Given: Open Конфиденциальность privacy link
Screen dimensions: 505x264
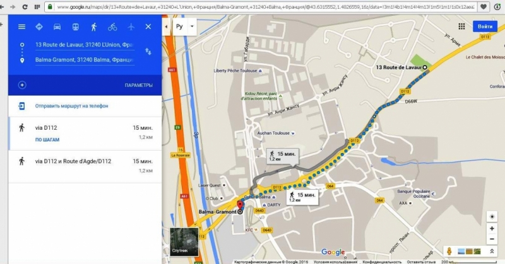Looking at the screenshot, I should pos(382,262).
